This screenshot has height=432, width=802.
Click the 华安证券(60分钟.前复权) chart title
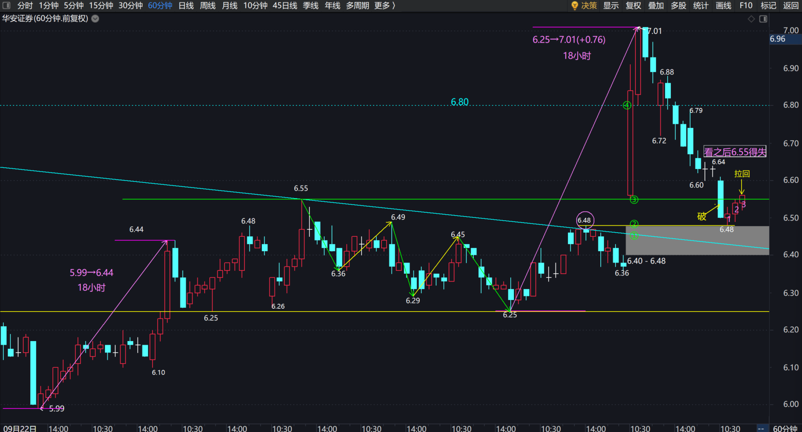click(45, 18)
